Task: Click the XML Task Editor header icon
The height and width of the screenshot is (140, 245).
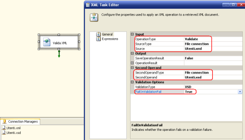Action: tap(94, 17)
